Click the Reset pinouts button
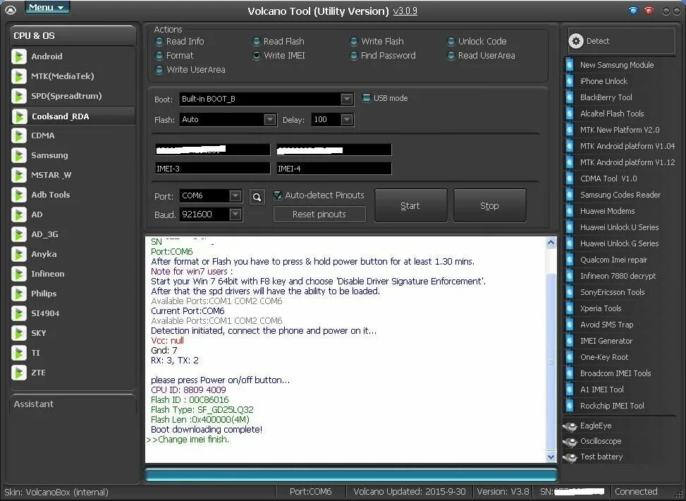 tap(319, 214)
